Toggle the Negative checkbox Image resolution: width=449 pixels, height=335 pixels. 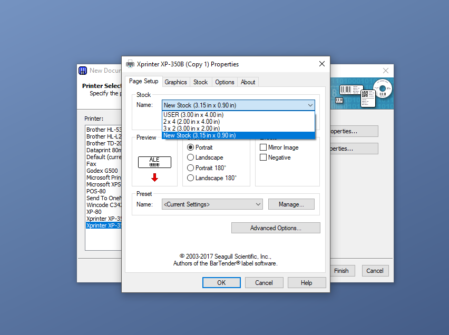coord(263,157)
